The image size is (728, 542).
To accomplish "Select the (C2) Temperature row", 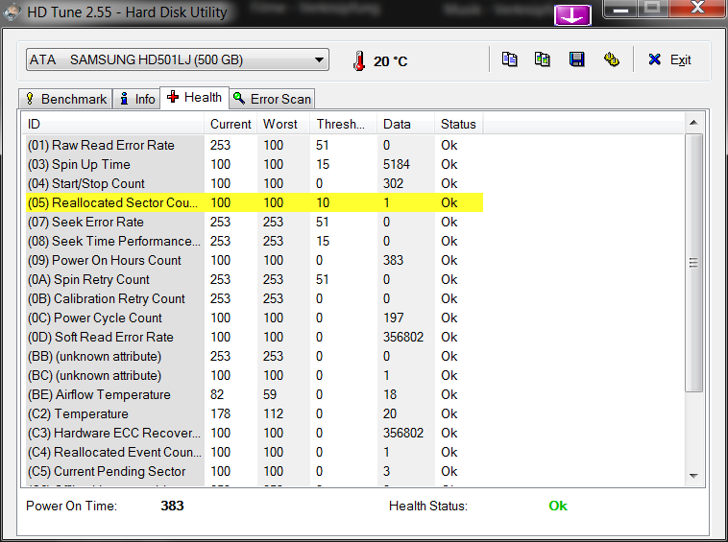I will 253,414.
